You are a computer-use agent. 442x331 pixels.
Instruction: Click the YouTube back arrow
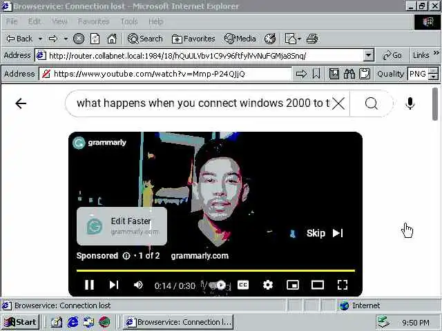21,103
